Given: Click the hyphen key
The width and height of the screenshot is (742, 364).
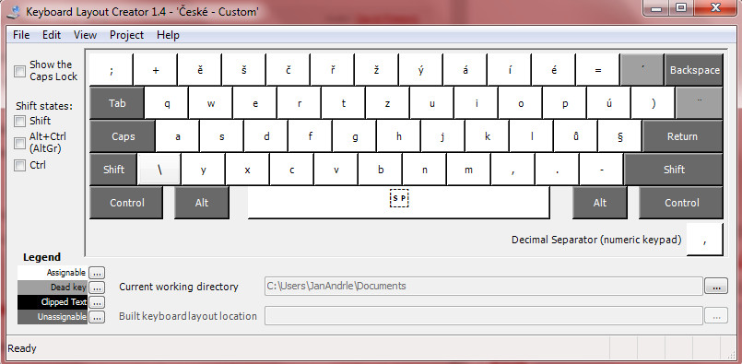Looking at the screenshot, I should (602, 170).
